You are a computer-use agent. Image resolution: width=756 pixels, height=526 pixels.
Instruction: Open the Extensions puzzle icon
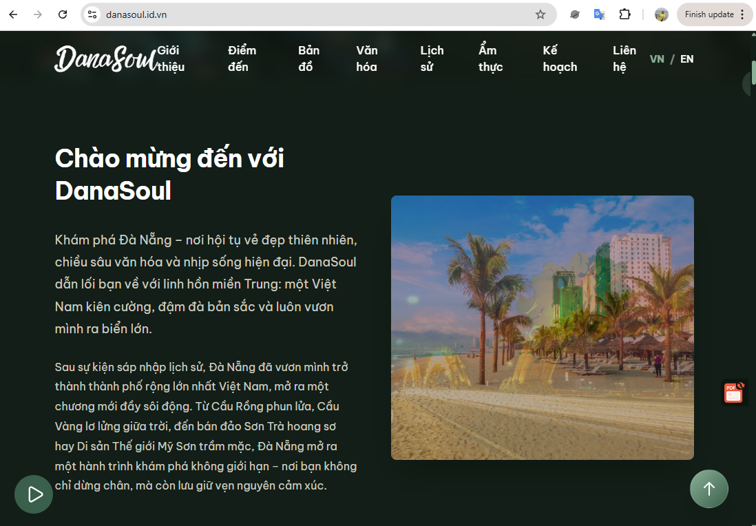[624, 14]
